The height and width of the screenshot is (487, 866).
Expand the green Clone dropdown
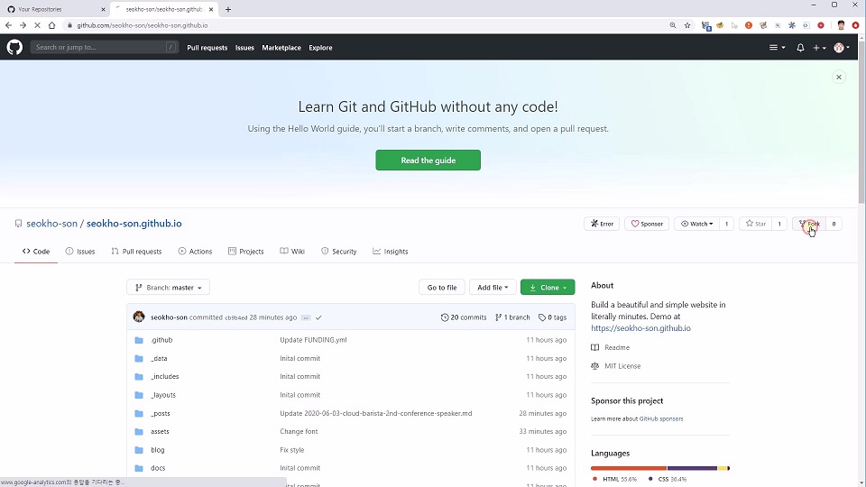[548, 288]
